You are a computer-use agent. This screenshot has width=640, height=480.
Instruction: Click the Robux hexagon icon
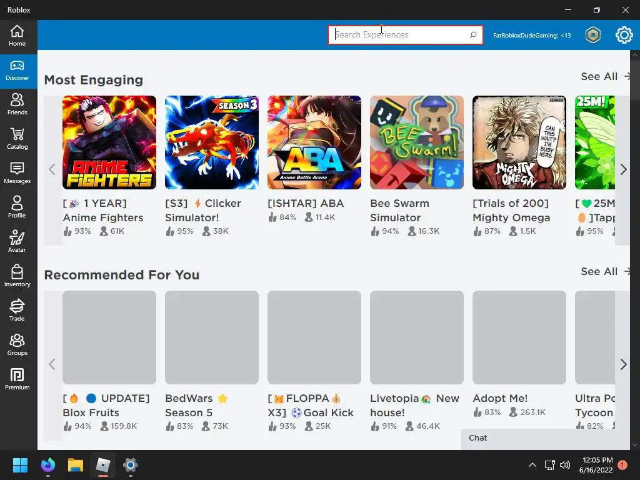point(592,35)
